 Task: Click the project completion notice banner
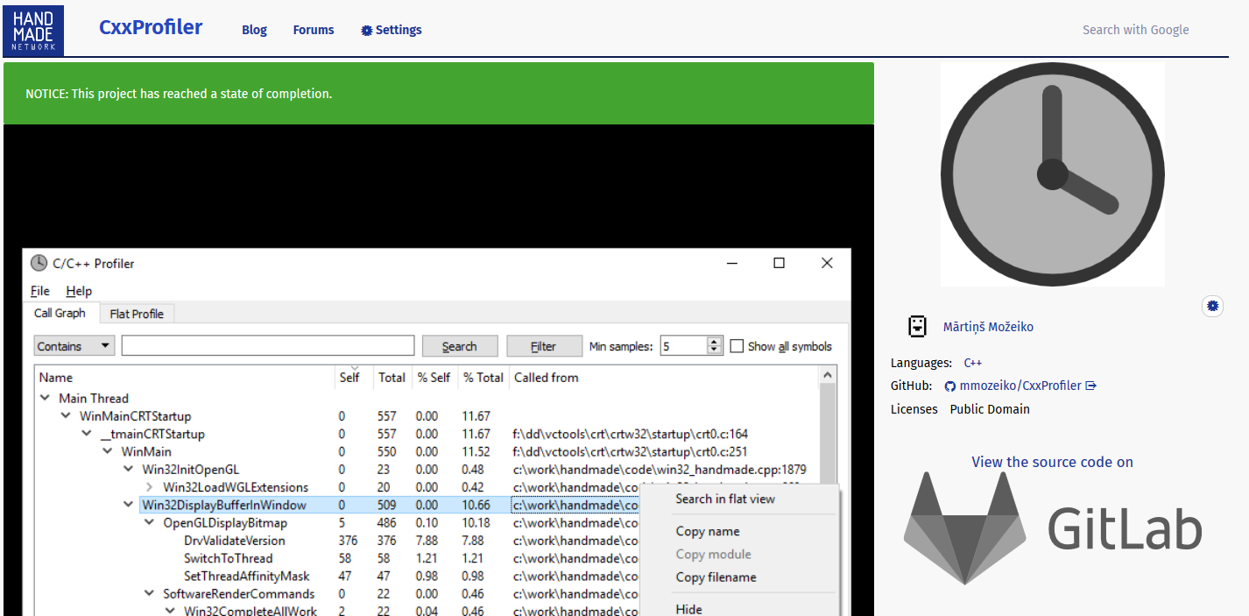coord(439,93)
